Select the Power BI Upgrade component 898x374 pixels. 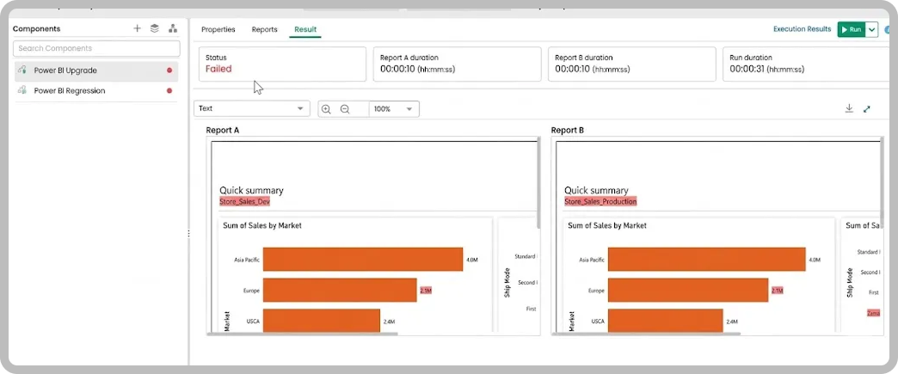click(x=96, y=71)
